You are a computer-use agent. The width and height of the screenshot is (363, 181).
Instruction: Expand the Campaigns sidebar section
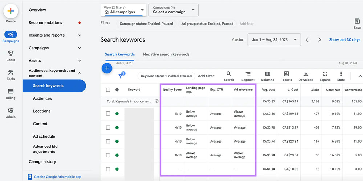(x=79, y=48)
